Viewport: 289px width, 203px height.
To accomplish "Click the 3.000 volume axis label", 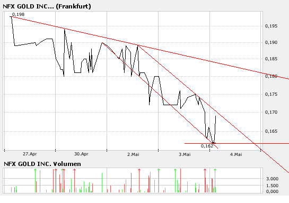I will (x=272, y=179).
